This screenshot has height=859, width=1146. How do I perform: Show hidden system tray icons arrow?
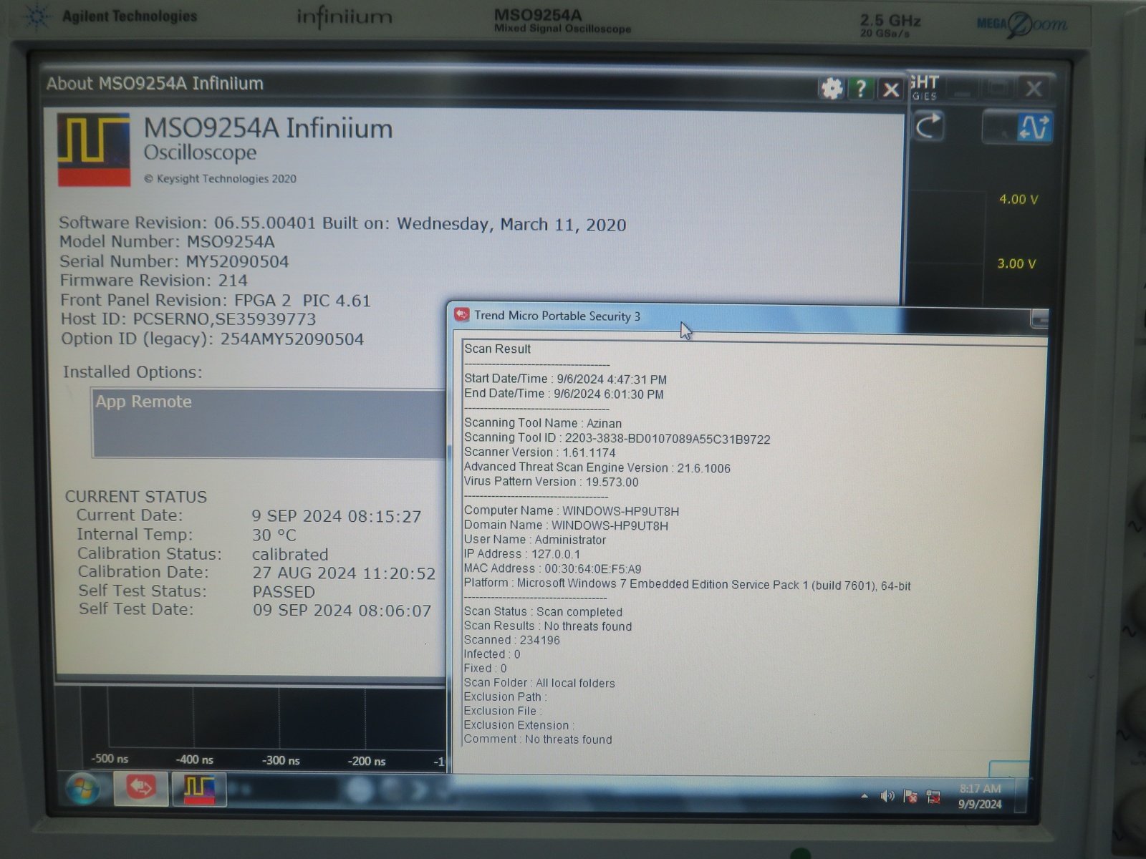tap(865, 796)
